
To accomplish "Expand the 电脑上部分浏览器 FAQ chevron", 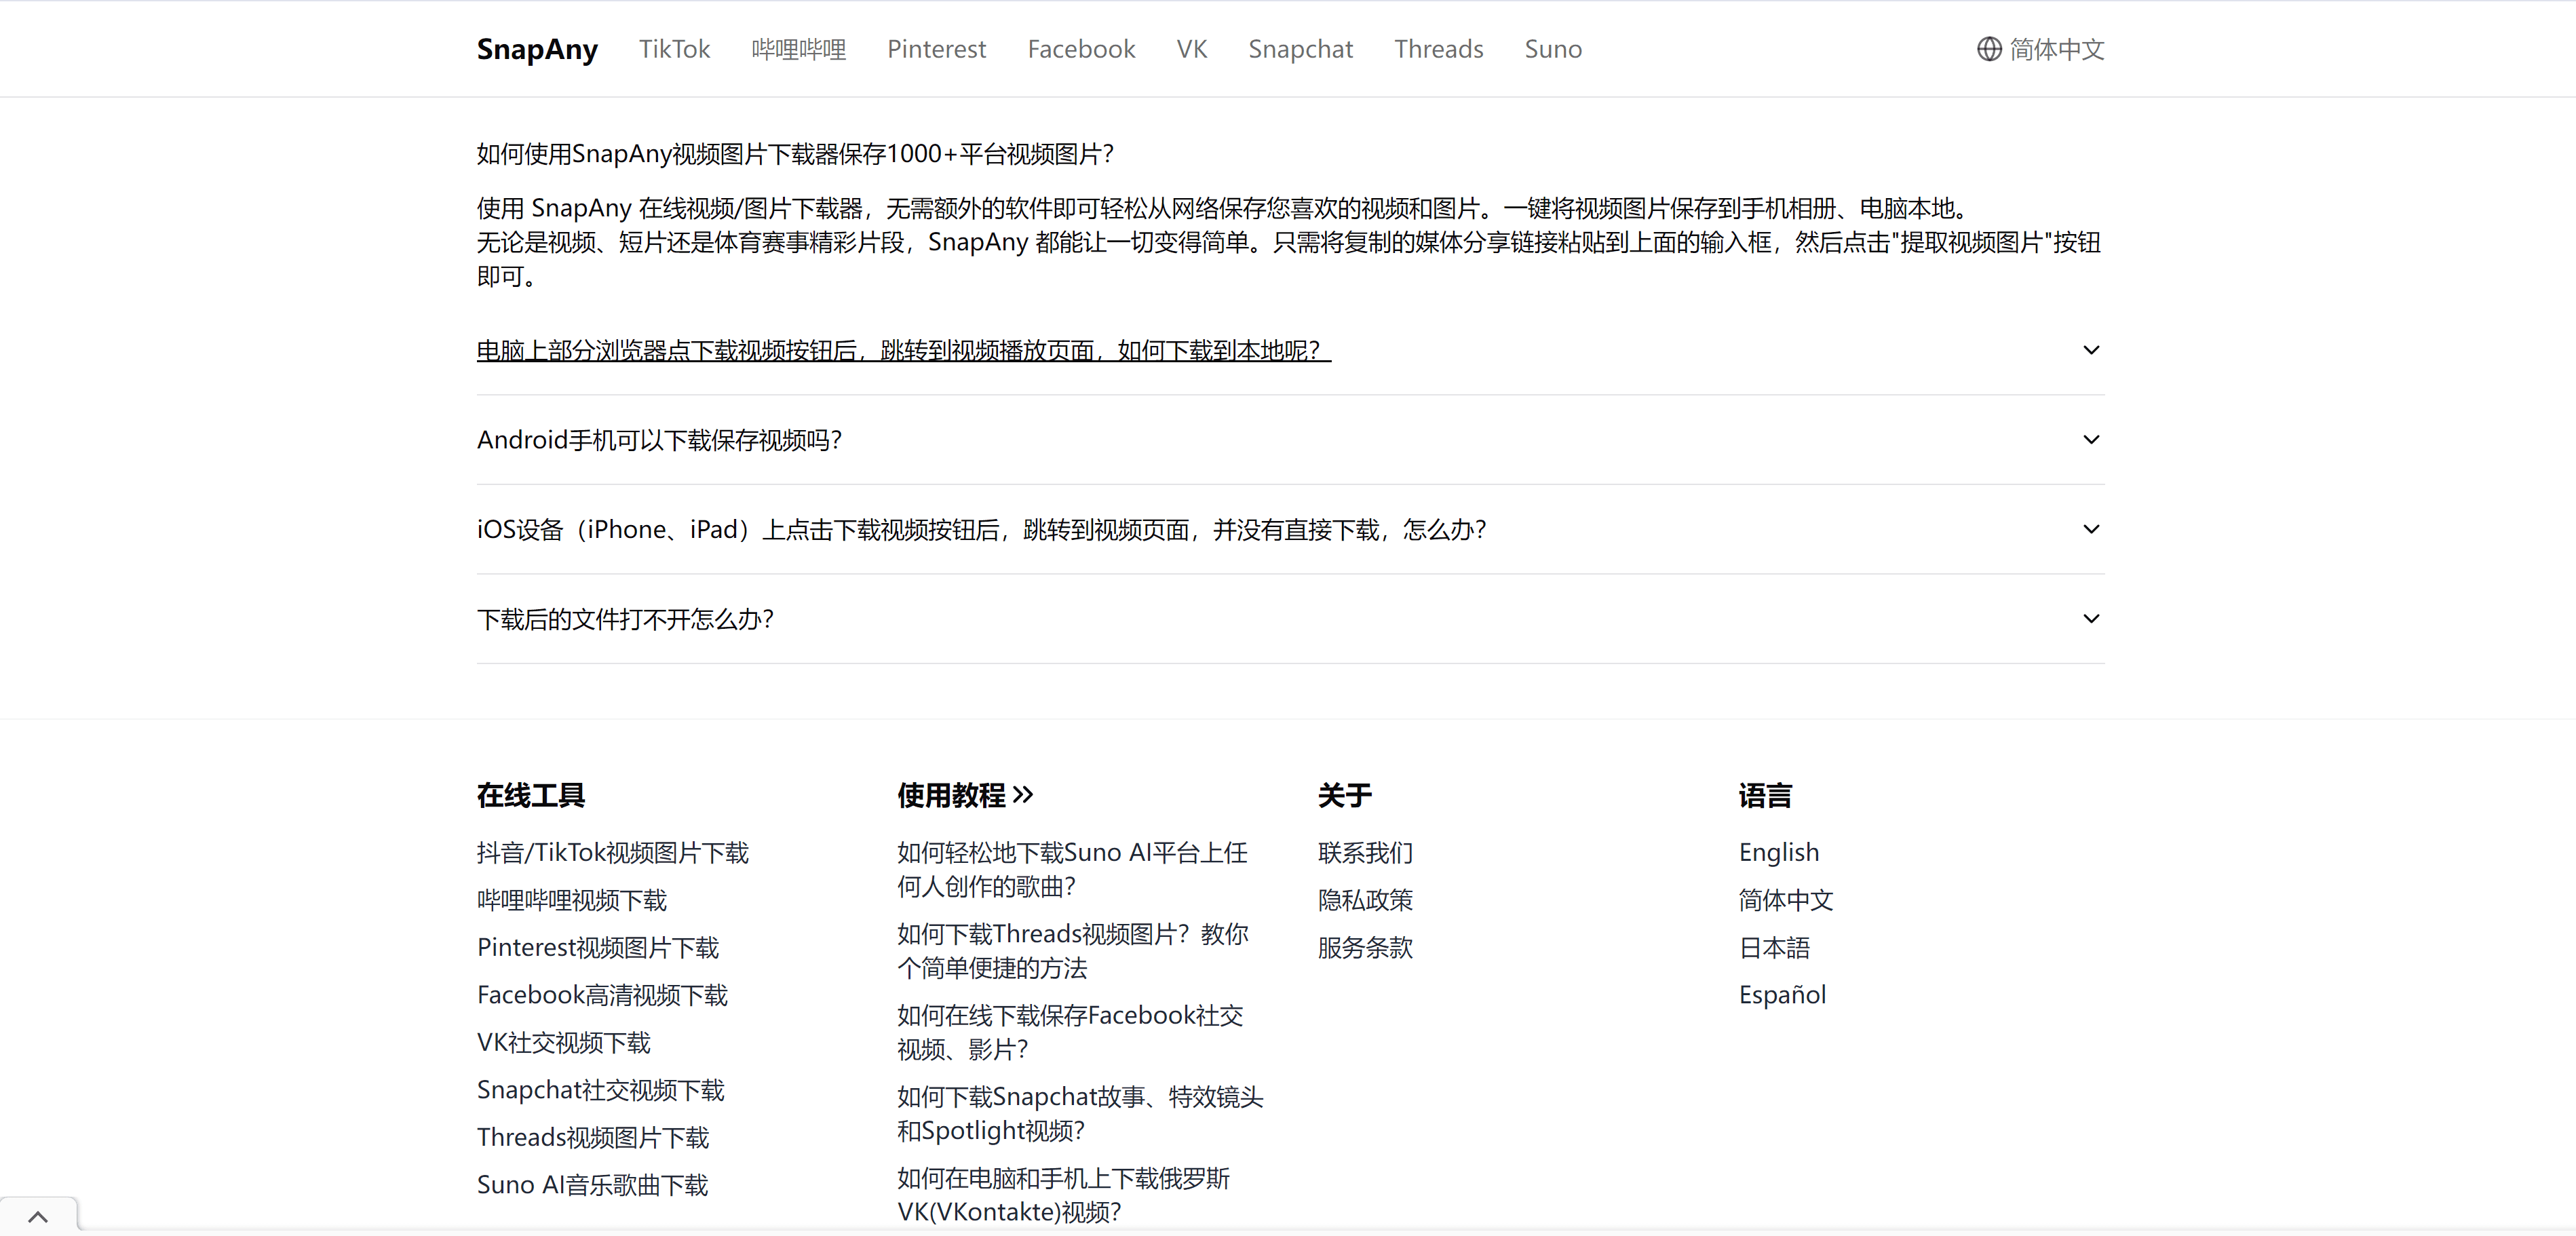I will pos(2090,350).
